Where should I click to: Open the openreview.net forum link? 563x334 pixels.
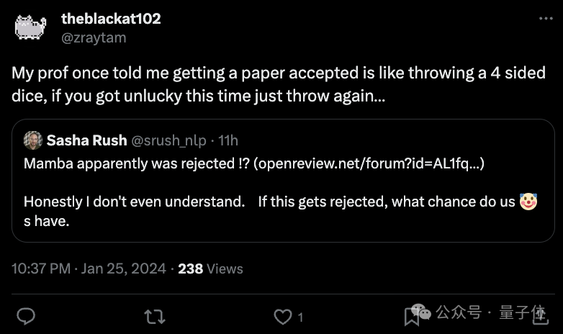pyautogui.click(x=370, y=163)
